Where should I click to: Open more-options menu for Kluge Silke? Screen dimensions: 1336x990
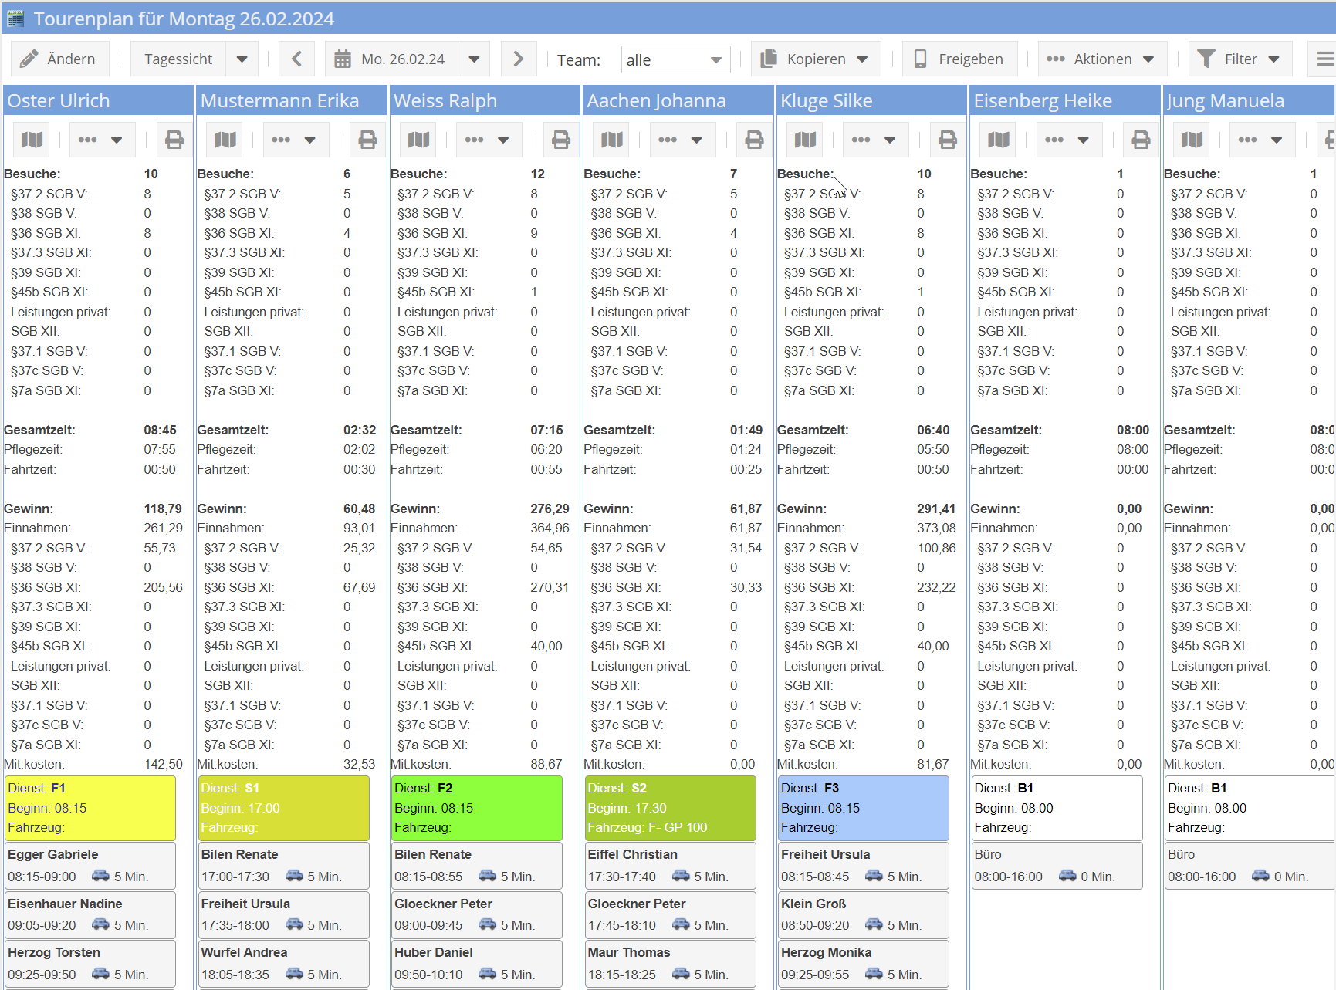click(874, 140)
